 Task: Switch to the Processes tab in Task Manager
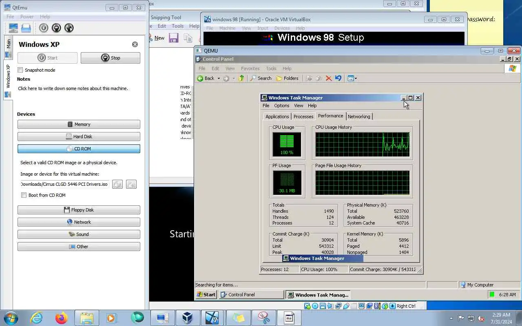(x=303, y=117)
